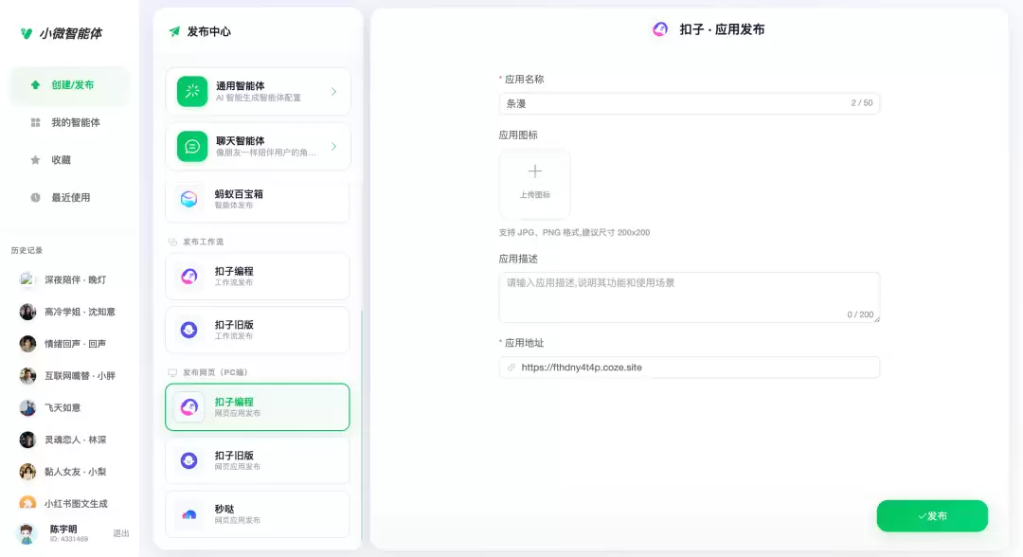Click the 聊天智能体 chat bubble icon
The image size is (1023, 557).
click(x=191, y=147)
